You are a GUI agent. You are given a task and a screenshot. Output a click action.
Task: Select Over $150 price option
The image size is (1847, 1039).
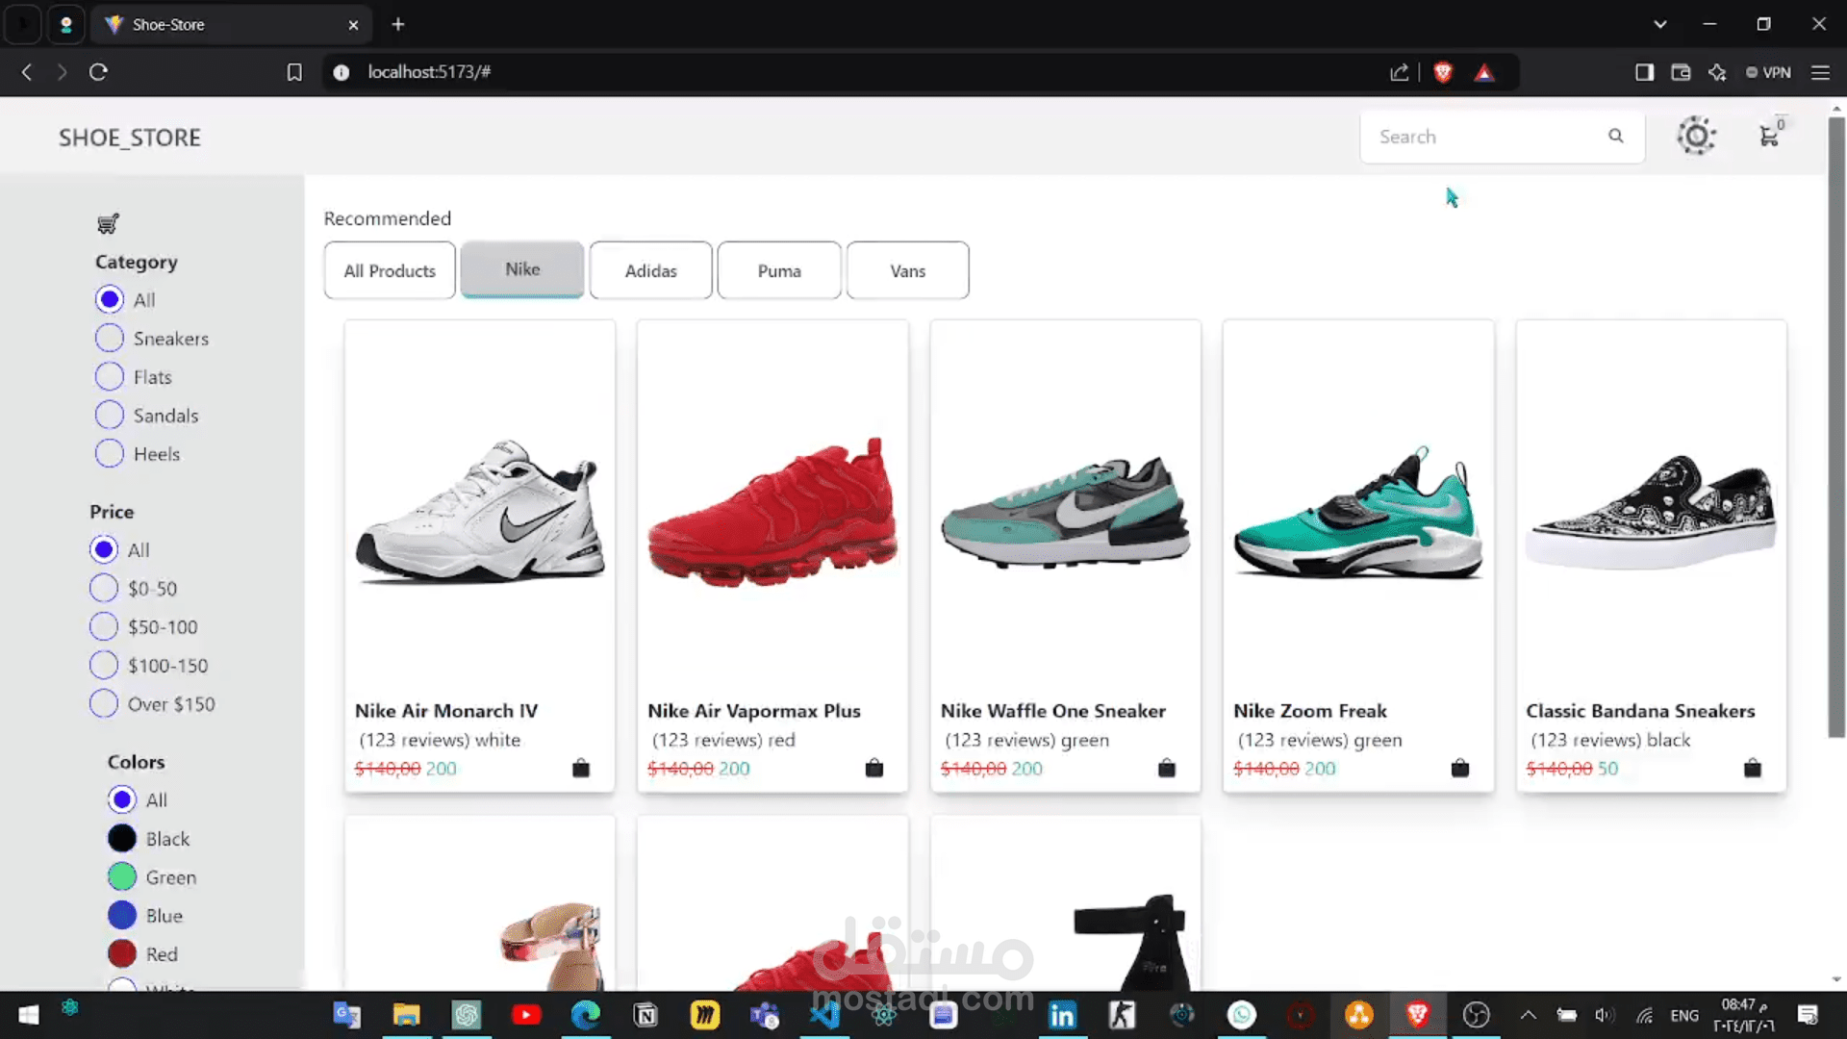click(x=104, y=703)
